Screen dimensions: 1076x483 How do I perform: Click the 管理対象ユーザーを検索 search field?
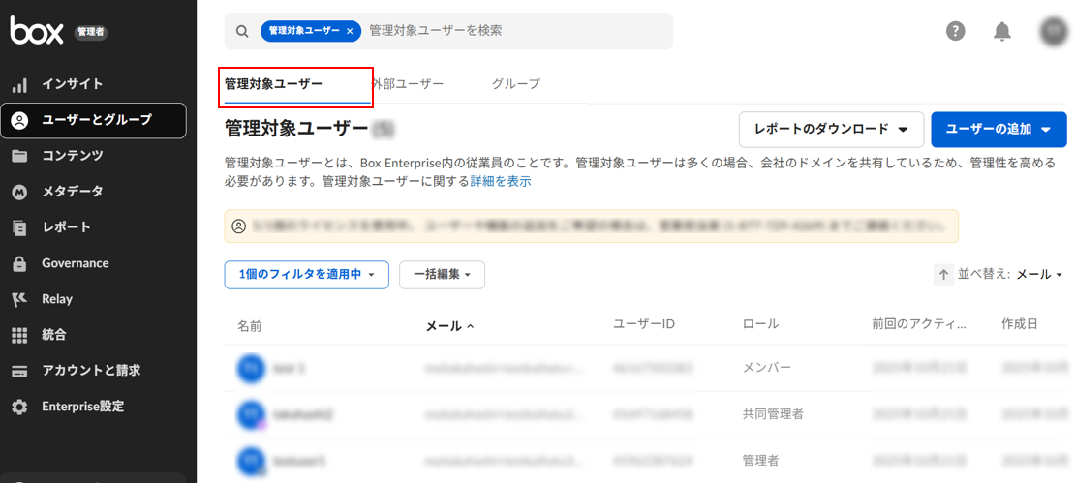coord(513,31)
